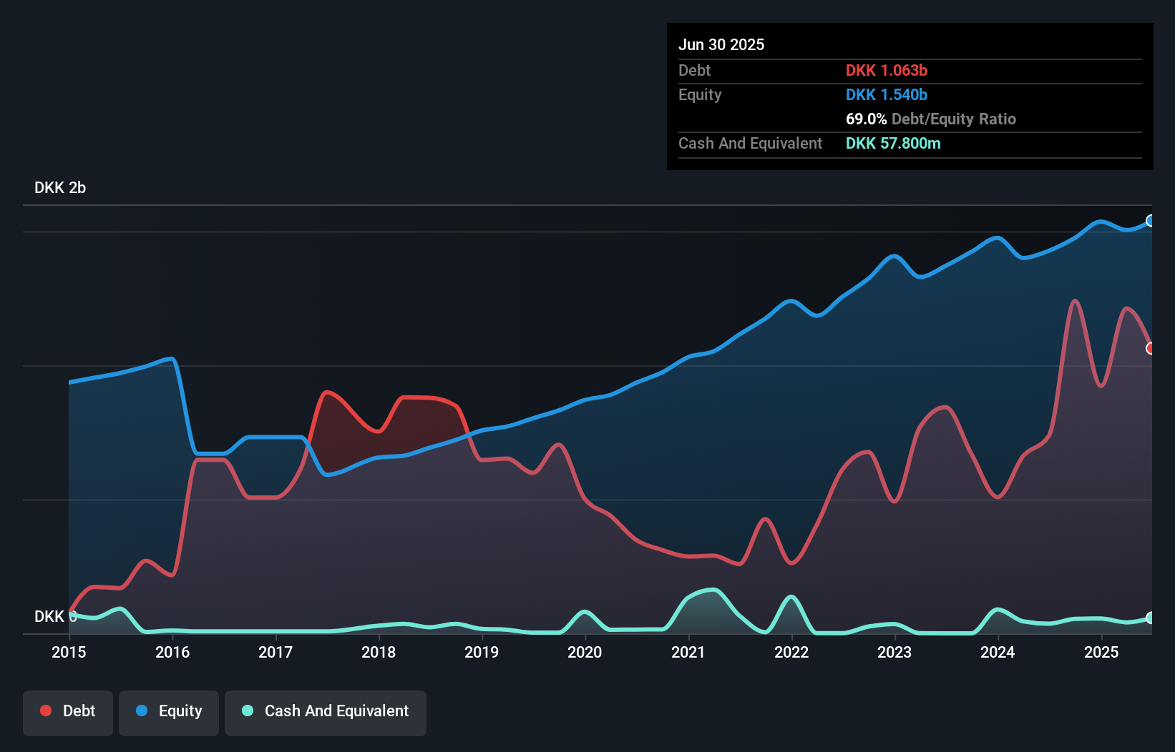Select the 2018 x-axis label

(x=379, y=652)
